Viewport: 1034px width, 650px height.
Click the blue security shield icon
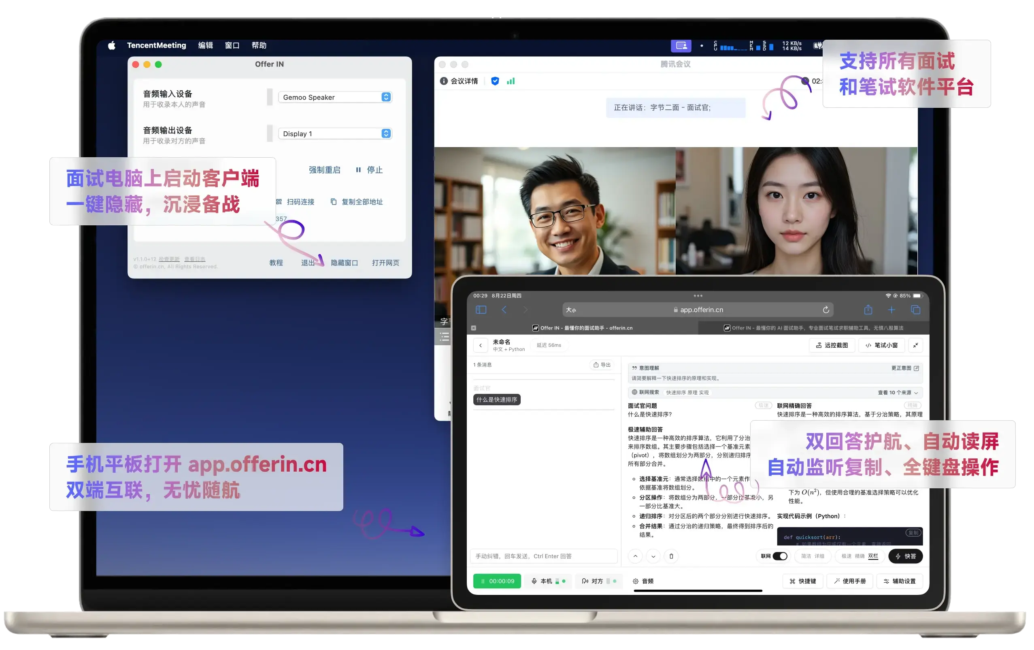tap(495, 81)
